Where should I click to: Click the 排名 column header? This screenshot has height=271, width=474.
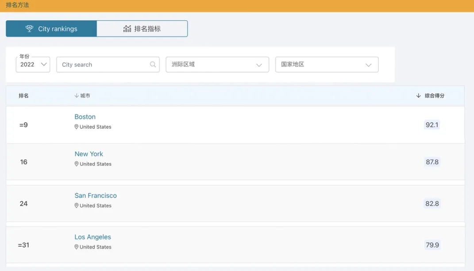tap(23, 96)
